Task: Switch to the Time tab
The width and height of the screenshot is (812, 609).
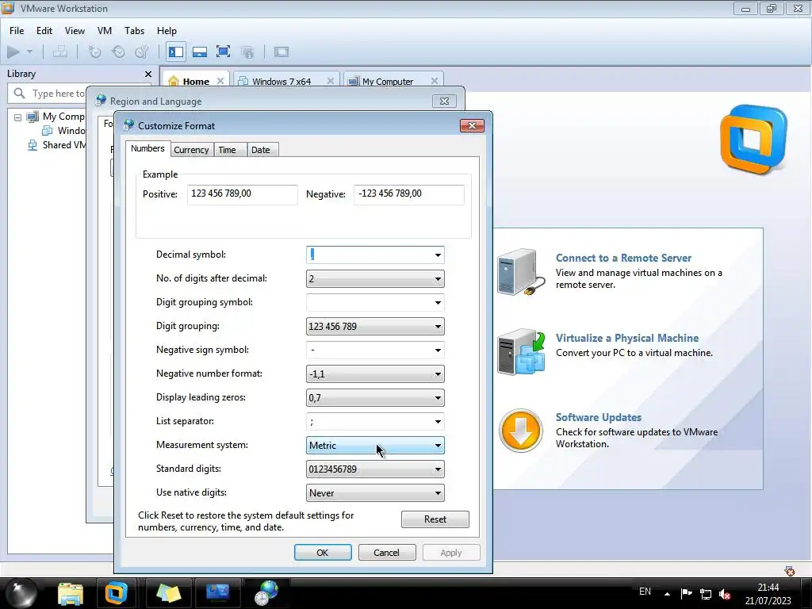Action: [227, 150]
